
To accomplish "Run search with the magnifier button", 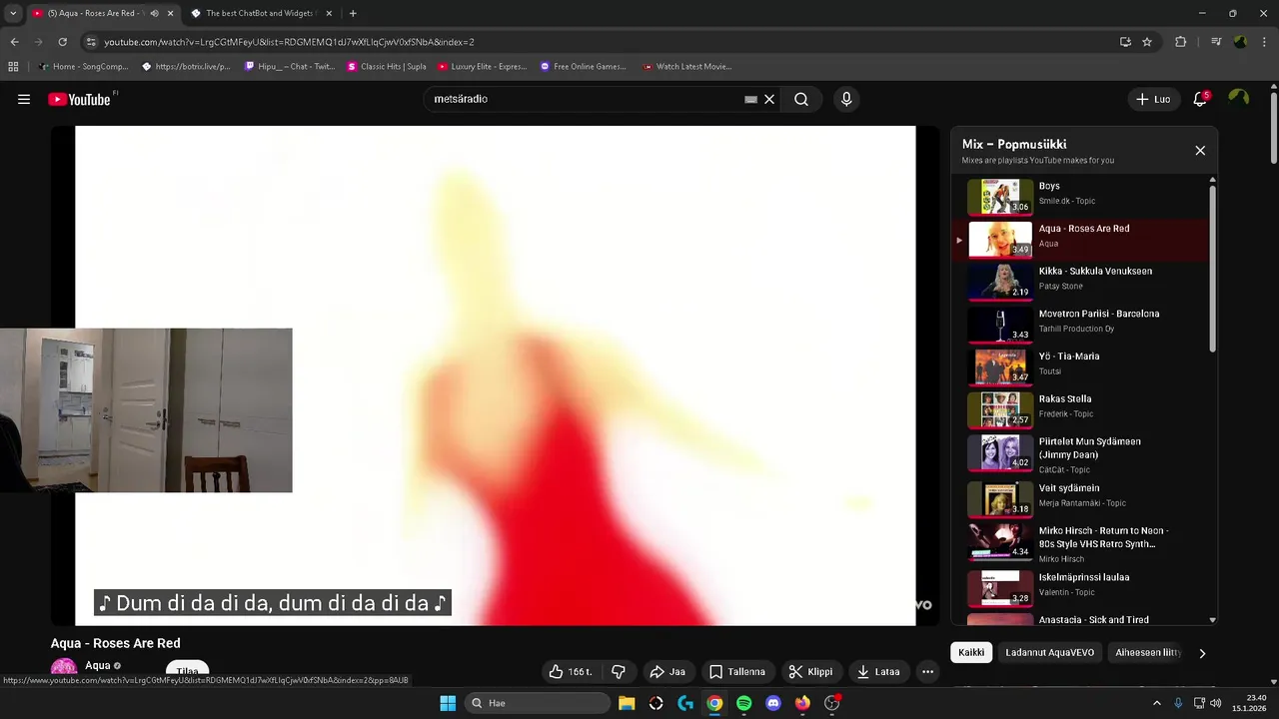I will [x=801, y=99].
